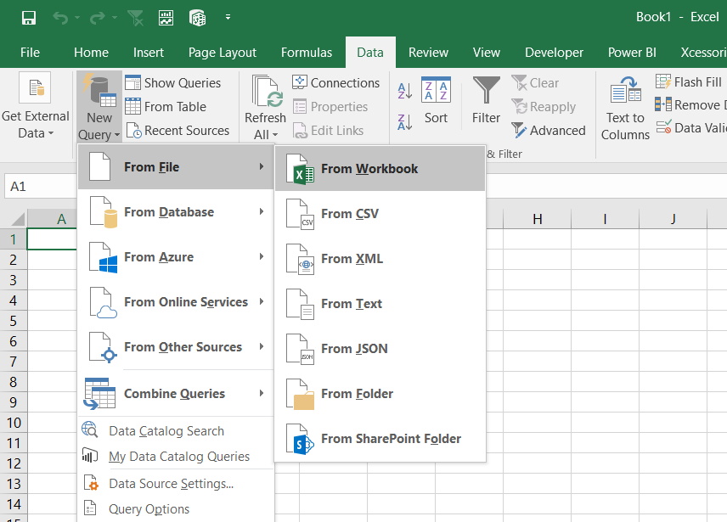
Task: Click Data Catalog Search
Action: tap(176, 430)
